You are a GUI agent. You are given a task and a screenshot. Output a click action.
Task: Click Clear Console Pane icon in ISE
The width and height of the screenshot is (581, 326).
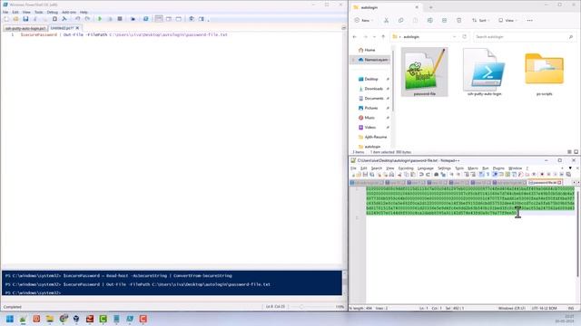point(64,19)
